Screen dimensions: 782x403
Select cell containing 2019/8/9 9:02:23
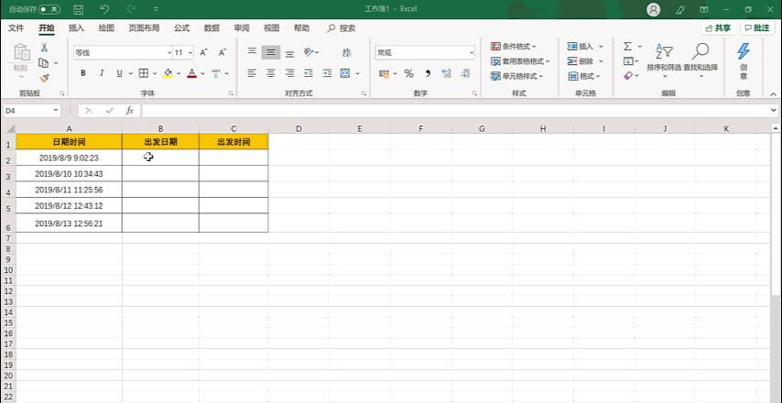[69, 158]
